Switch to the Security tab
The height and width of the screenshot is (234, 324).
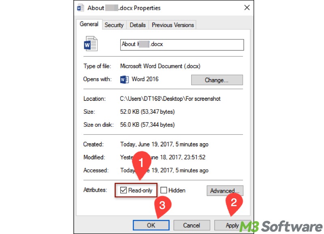[114, 25]
